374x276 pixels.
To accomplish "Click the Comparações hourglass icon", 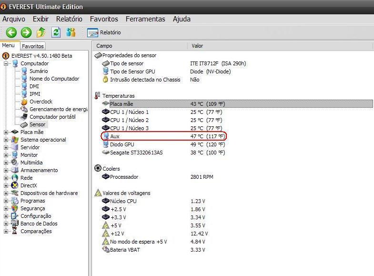I will pyautogui.click(x=15, y=231).
